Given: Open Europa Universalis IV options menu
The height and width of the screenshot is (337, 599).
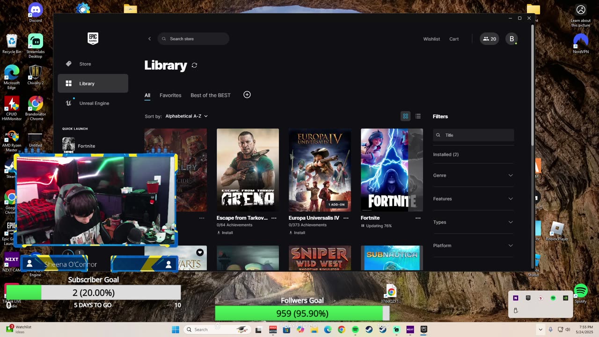Looking at the screenshot, I should (346, 218).
